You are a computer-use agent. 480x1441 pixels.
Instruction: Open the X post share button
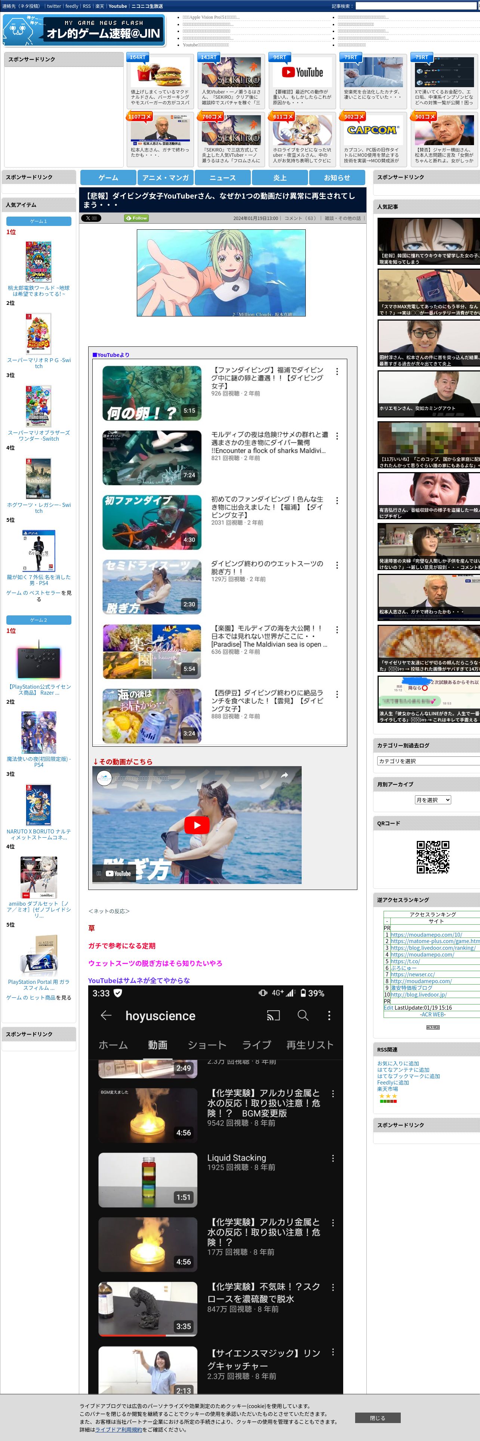91,218
